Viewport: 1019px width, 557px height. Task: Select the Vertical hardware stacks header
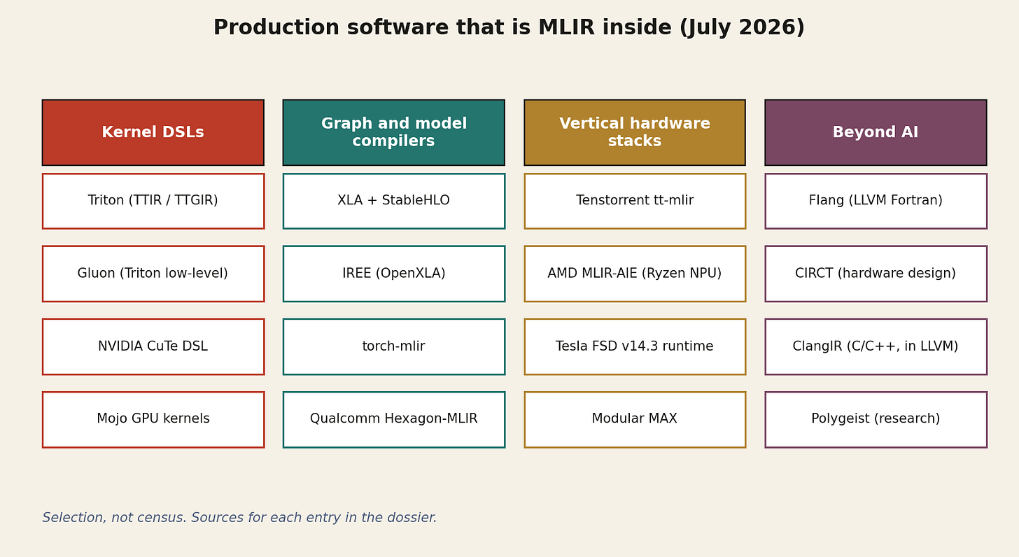(635, 132)
